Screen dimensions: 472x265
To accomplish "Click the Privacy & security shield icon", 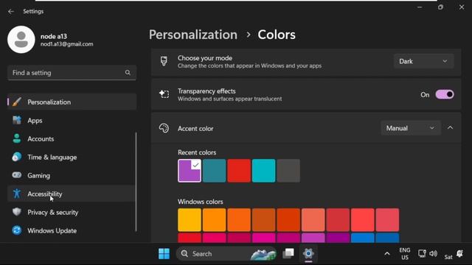I will (17, 212).
